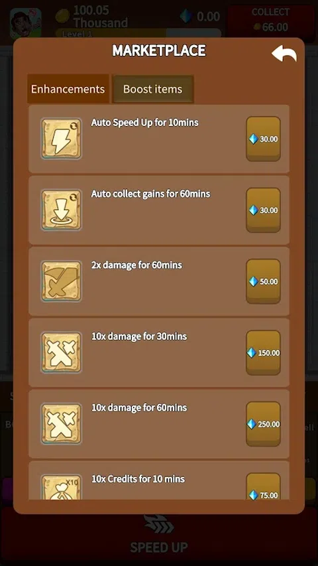Tap the Level progress bar

138,34
